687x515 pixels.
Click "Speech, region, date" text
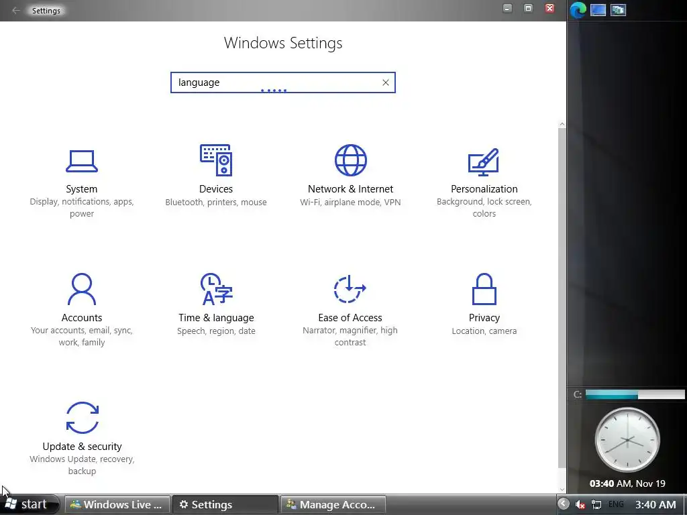216,331
